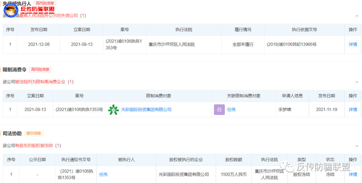Select the text 被法院列为限制高消费企业
Screen dimensions: 362x183
click(41, 82)
